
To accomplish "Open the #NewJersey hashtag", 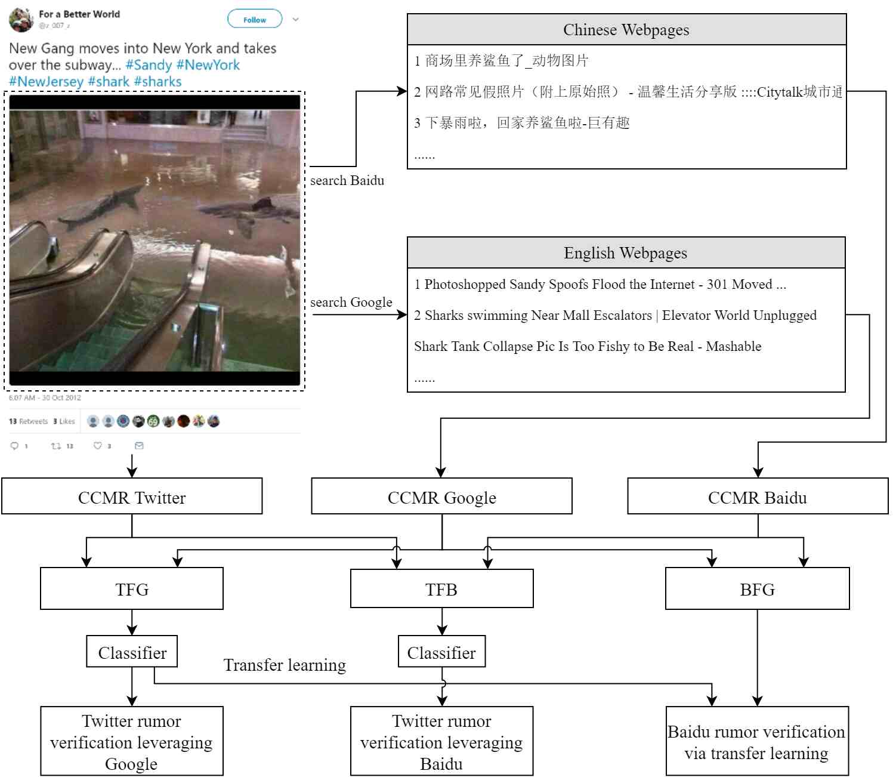I will 46,82.
